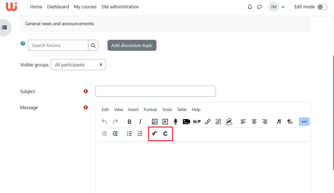Screen dimensions: 334x193
Task: Collapse toolbar with the three dots button
Action: pos(304,122)
